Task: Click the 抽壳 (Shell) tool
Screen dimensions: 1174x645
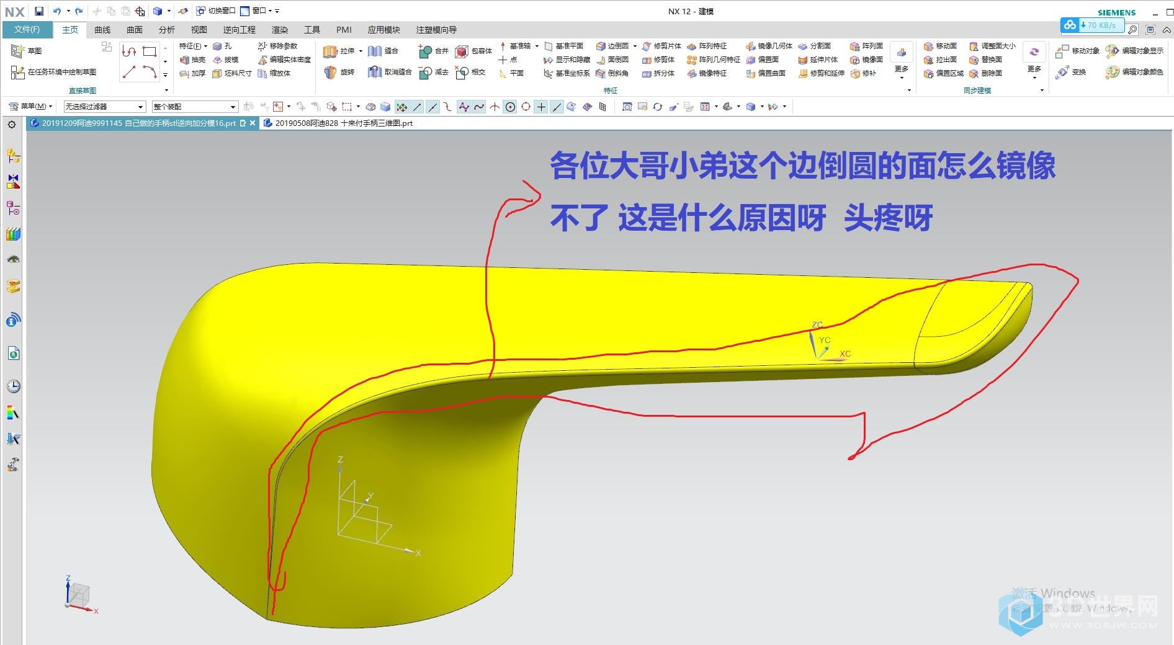Action: tap(192, 60)
